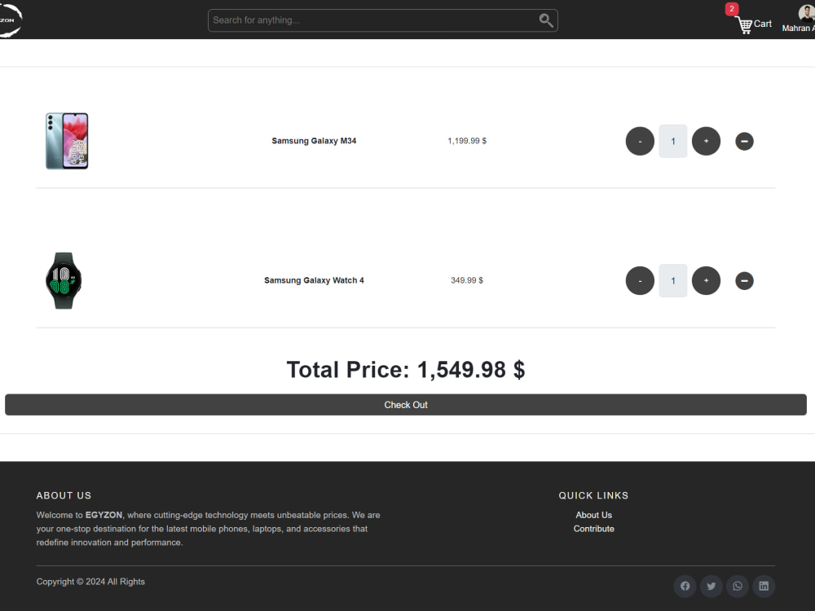Decrease quantity of Samsung Galaxy Watch 4
815x611 pixels.
(640, 281)
